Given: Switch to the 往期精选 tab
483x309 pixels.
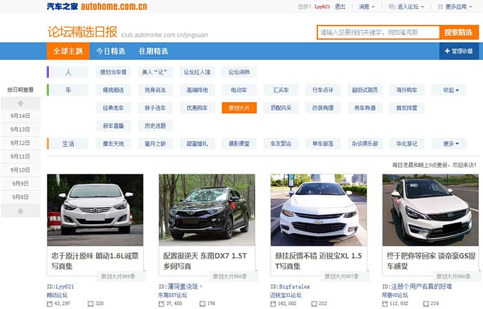Looking at the screenshot, I should click(x=153, y=52).
